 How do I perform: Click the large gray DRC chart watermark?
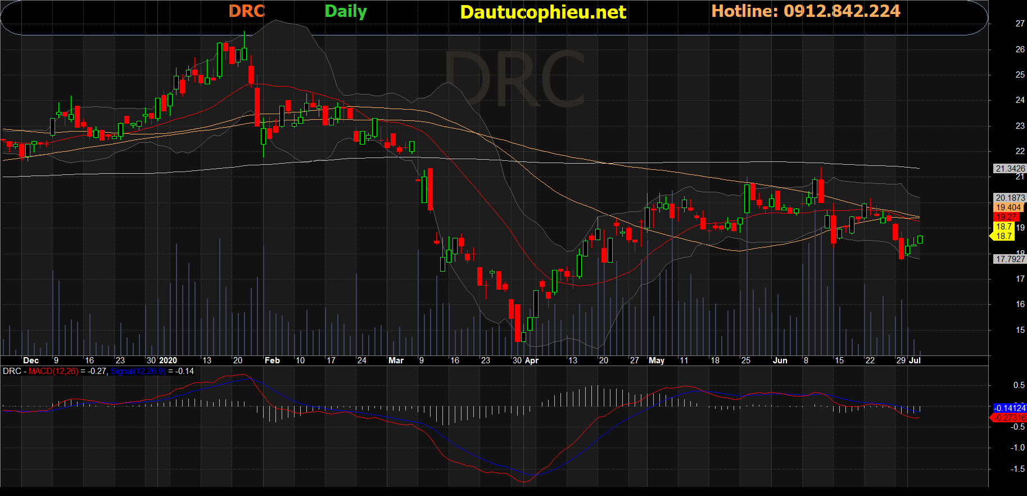(514, 80)
